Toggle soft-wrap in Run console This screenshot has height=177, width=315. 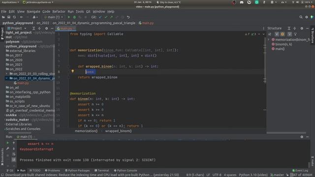click(14, 154)
